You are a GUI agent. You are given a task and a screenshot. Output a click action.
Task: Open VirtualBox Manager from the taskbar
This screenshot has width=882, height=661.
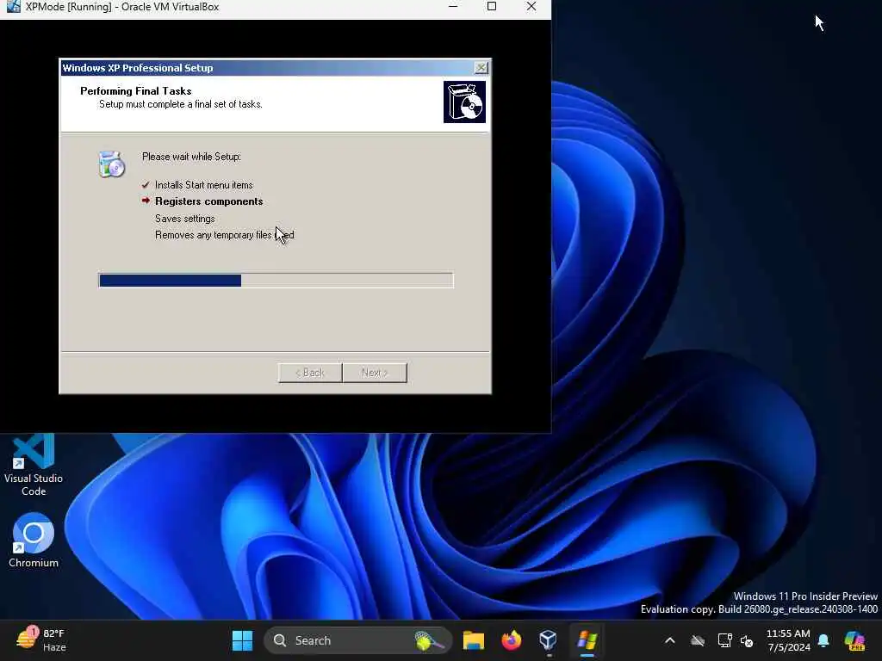(548, 640)
